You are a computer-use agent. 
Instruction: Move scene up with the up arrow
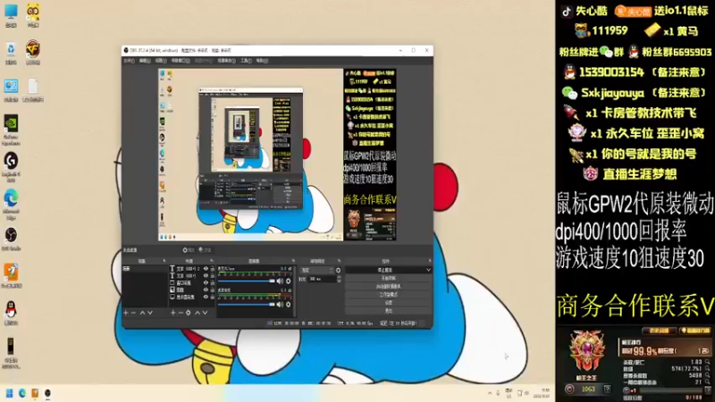pyautogui.click(x=142, y=313)
